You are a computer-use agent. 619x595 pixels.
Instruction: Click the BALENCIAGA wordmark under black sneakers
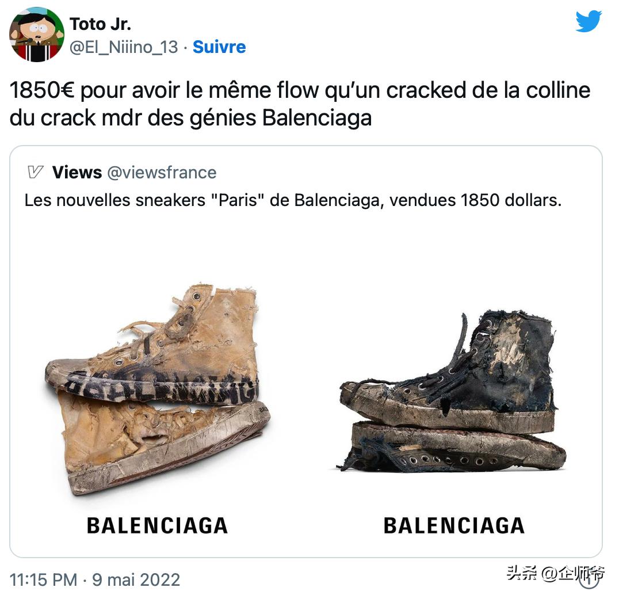pos(454,525)
